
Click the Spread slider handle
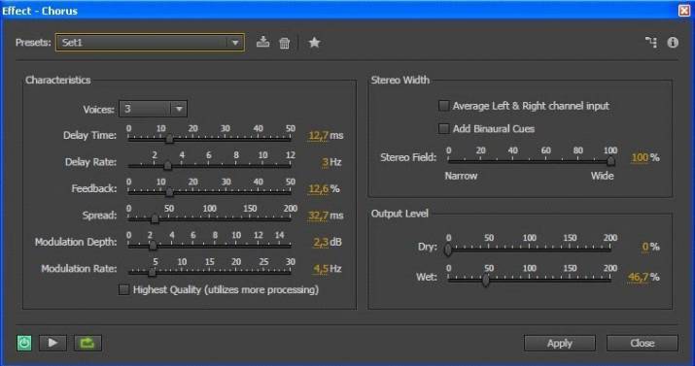coord(155,218)
